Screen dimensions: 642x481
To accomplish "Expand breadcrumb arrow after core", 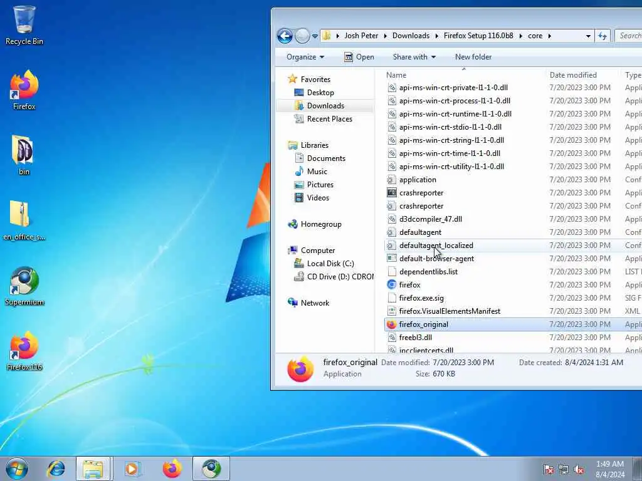I will click(549, 36).
